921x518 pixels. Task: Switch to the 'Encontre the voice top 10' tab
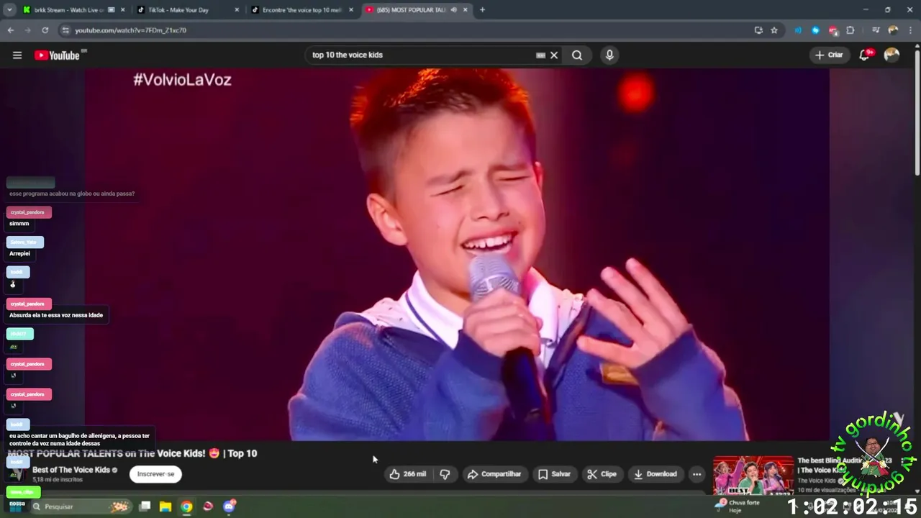tap(301, 10)
